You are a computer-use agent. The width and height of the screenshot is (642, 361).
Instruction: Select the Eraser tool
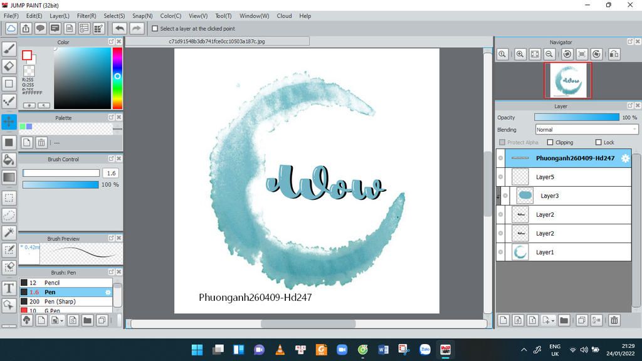click(x=9, y=66)
